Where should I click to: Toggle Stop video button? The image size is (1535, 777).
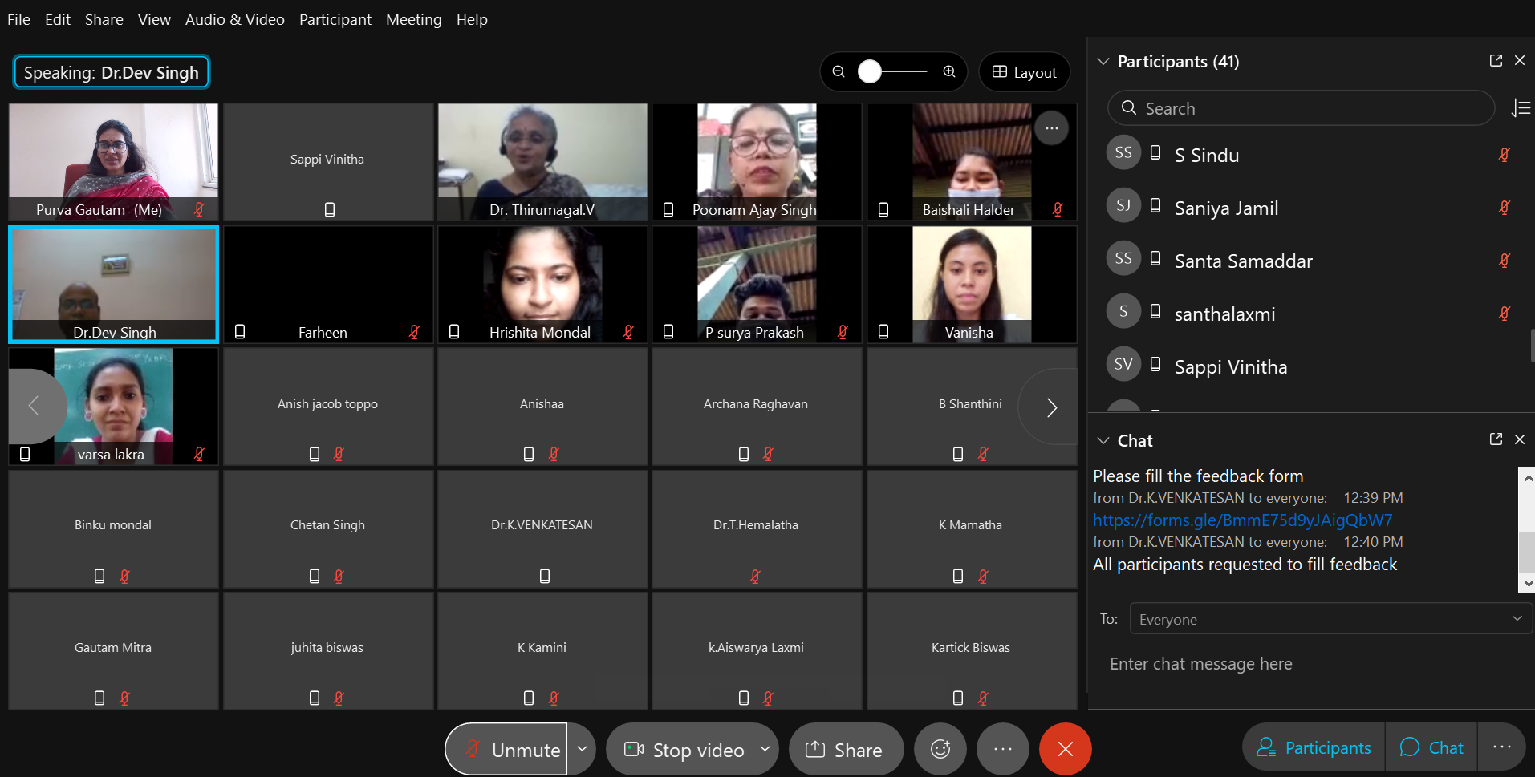coord(687,749)
